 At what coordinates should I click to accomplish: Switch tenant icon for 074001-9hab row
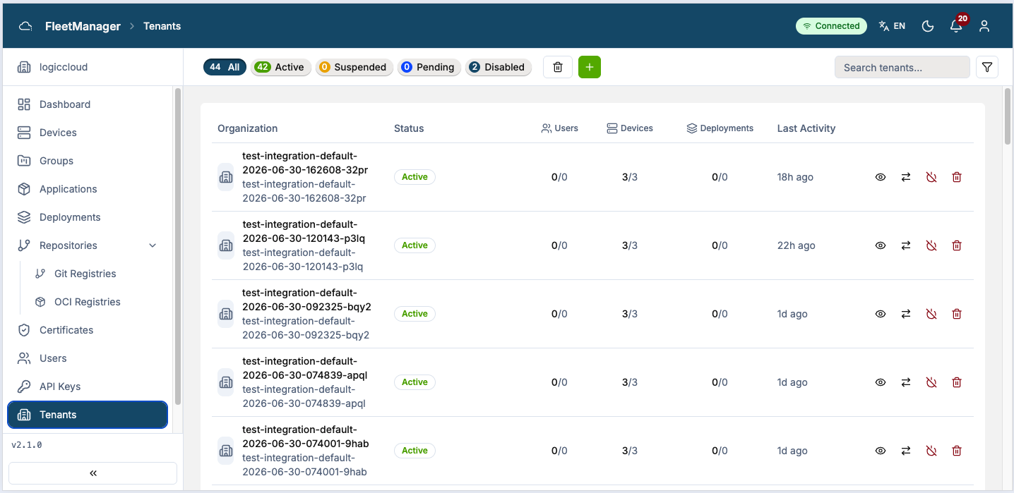(906, 451)
